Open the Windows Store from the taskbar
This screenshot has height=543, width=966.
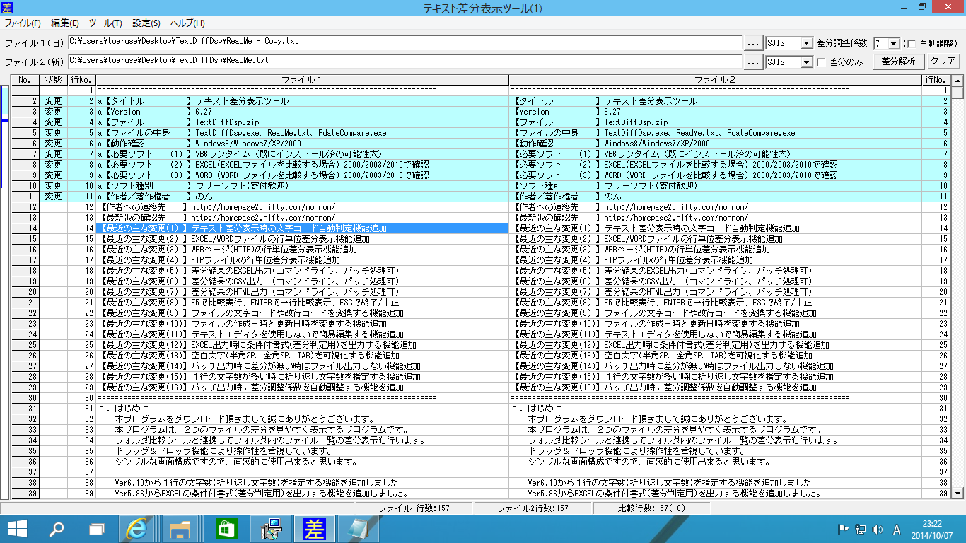click(x=226, y=528)
